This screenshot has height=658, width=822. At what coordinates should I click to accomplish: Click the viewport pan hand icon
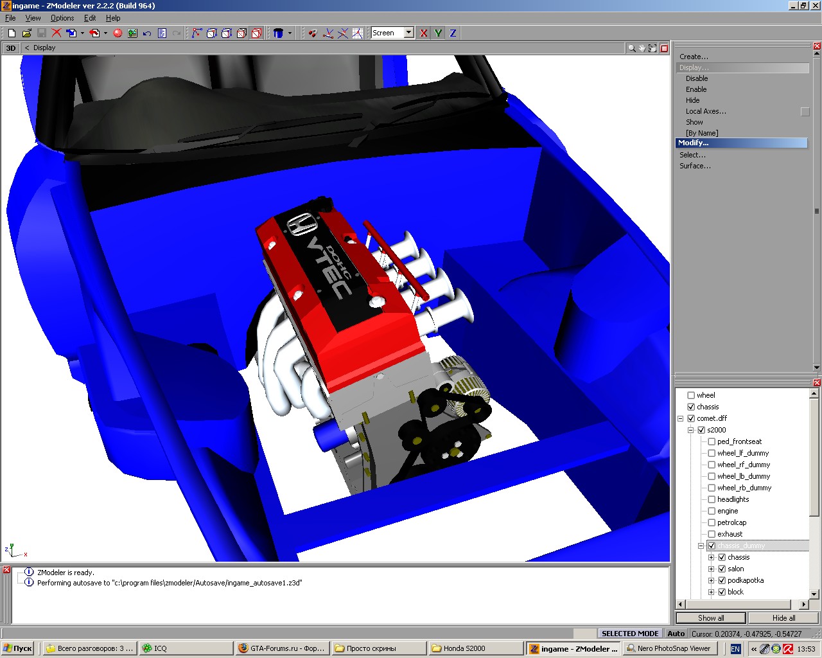click(642, 48)
